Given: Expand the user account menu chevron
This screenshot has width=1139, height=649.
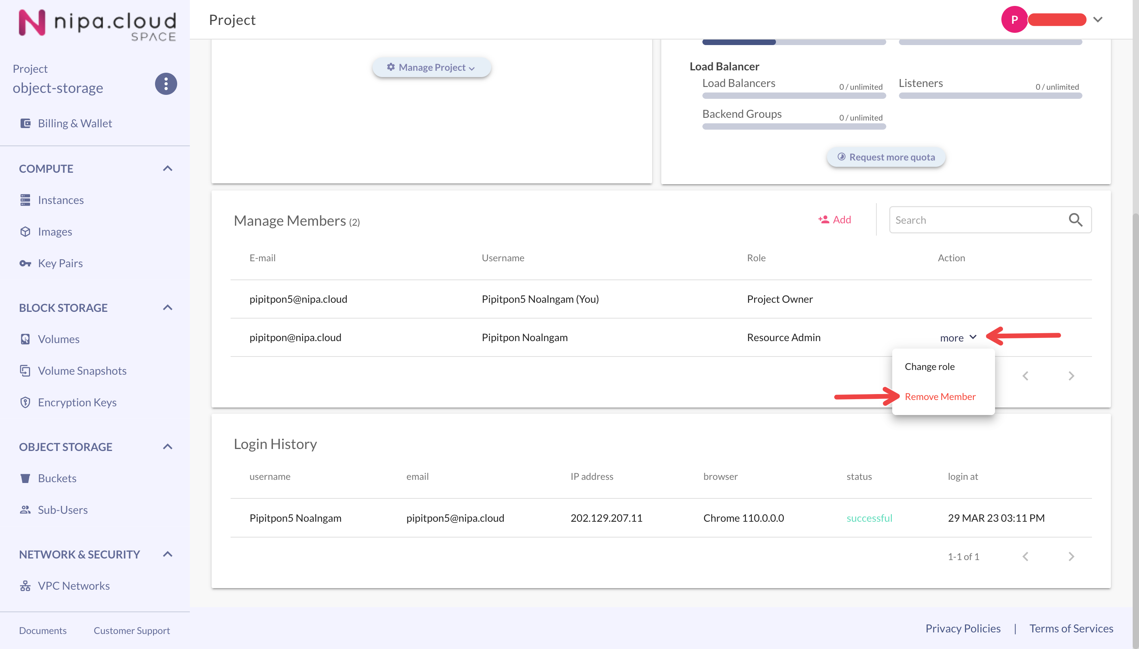Looking at the screenshot, I should [x=1097, y=20].
